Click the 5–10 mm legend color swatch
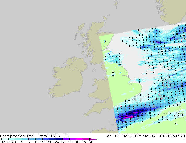Viewport: 186px width, 143px height. [32, 139]
